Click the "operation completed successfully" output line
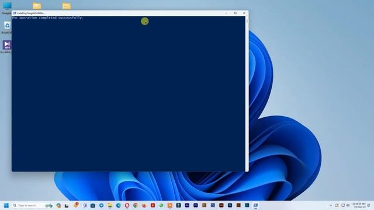Screen dimensions: 374x210 pos(47,17)
